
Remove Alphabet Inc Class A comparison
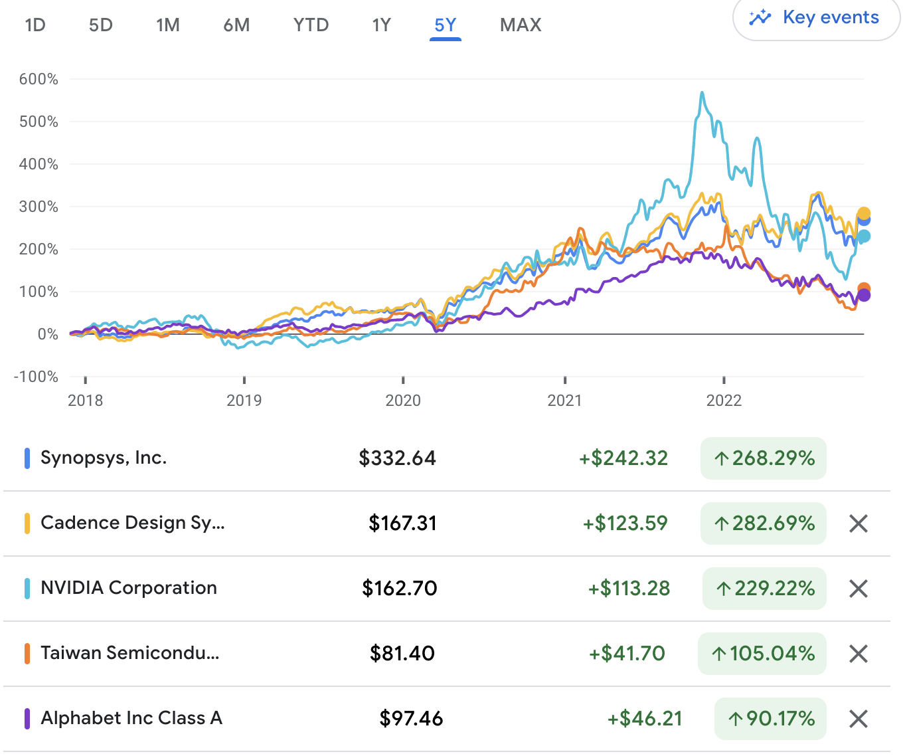tap(859, 719)
